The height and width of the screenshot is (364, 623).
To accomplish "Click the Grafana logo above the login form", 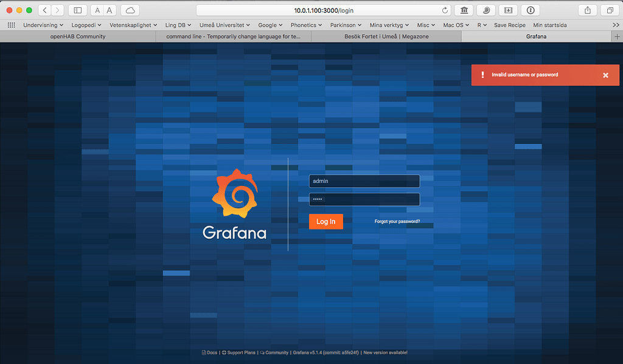I will tap(234, 193).
